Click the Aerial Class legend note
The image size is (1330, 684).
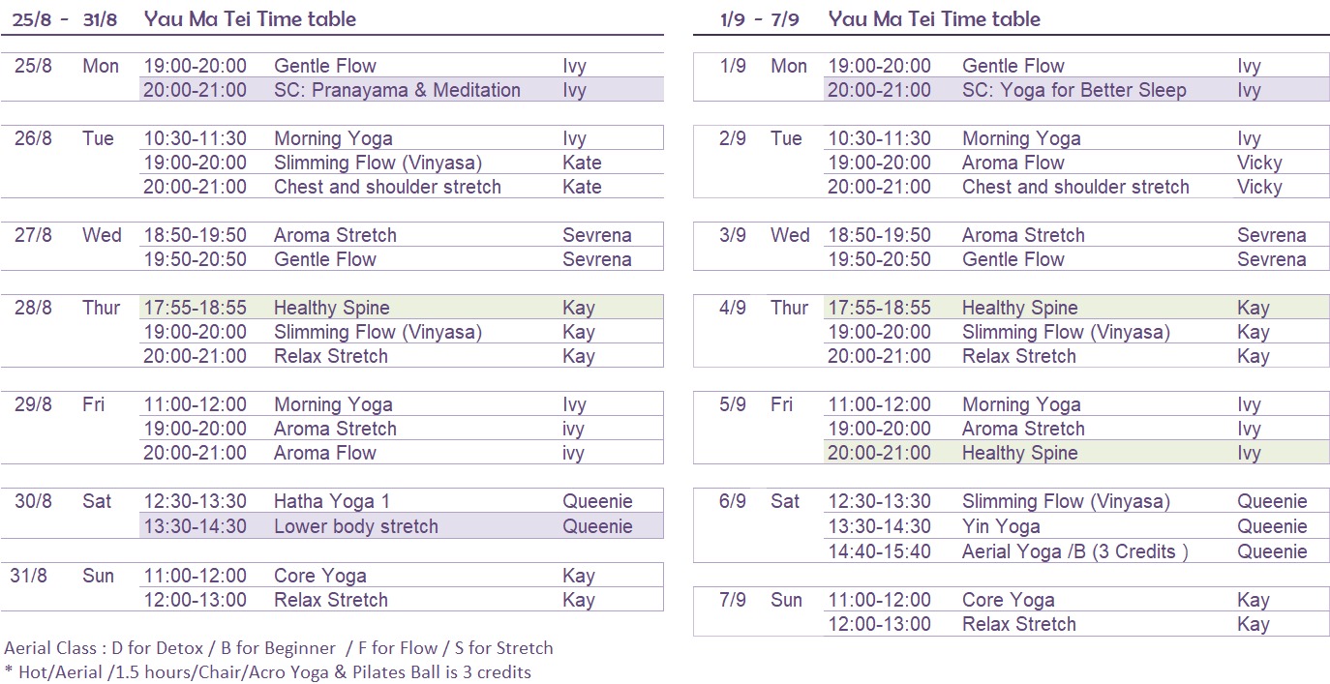279,648
